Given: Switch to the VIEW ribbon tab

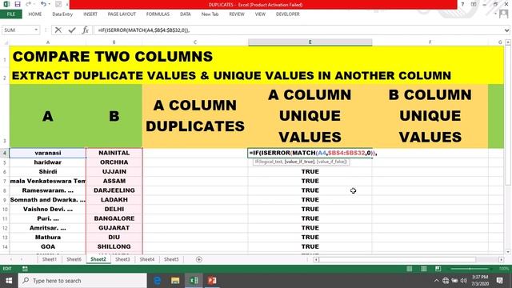Looking at the screenshot, I should 260,14.
